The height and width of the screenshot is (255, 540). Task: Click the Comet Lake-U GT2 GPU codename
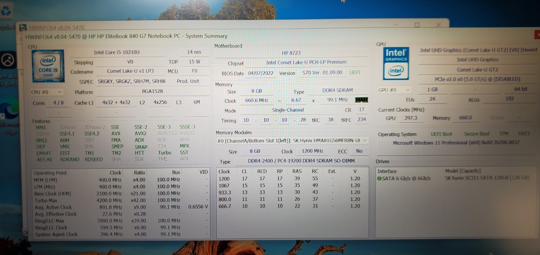(477, 70)
